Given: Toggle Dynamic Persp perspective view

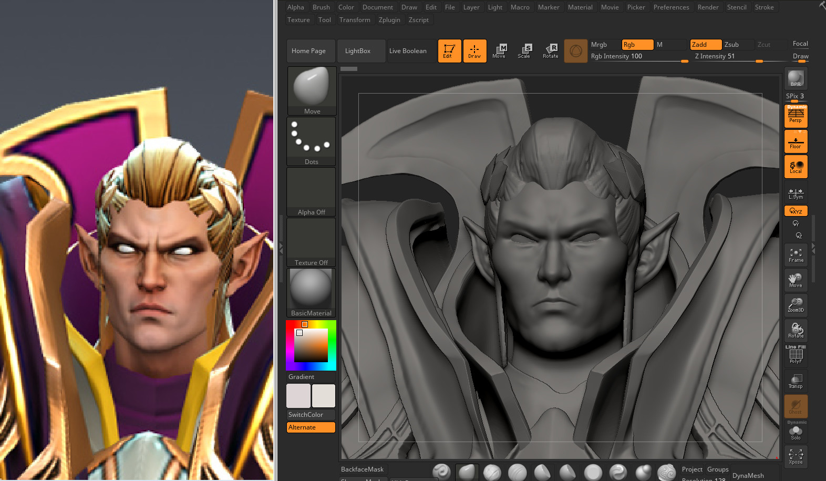Looking at the screenshot, I should click(x=796, y=116).
